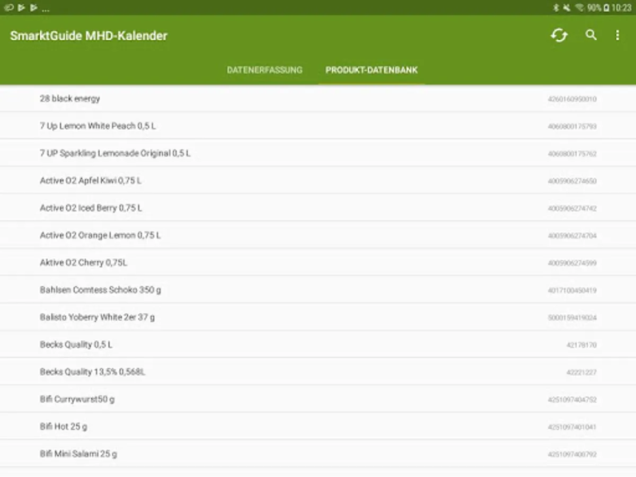Open the search magnifier icon
The height and width of the screenshot is (477, 636).
591,35
